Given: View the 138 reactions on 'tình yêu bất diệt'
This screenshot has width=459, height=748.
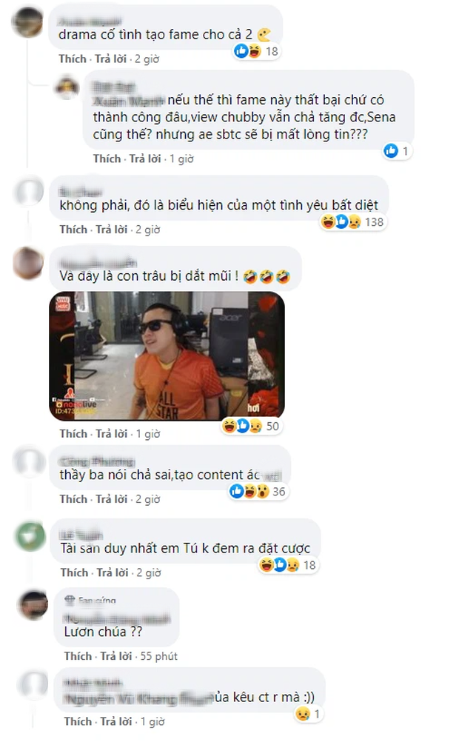Looking at the screenshot, I should (x=352, y=222).
